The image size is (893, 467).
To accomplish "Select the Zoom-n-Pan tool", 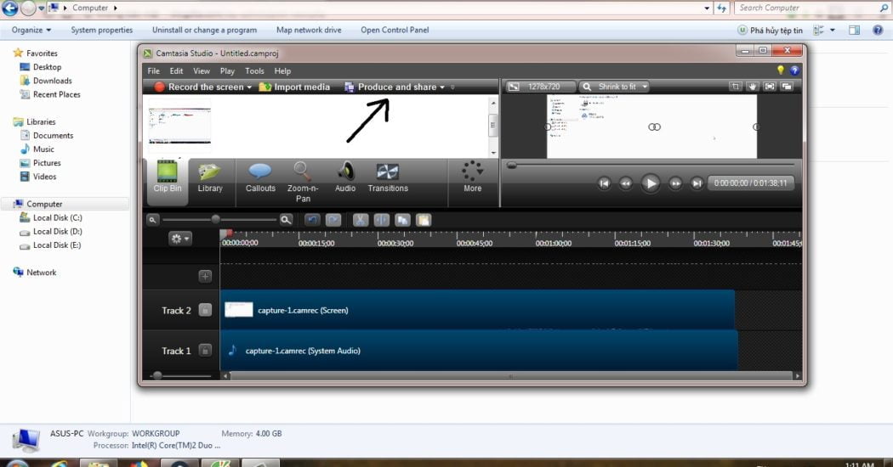I will pos(303,182).
